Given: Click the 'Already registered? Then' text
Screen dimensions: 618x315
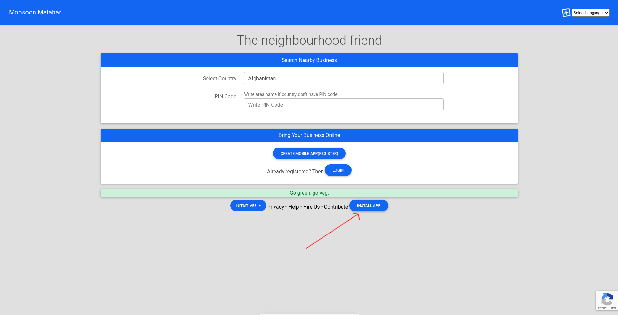Looking at the screenshot, I should tap(295, 171).
